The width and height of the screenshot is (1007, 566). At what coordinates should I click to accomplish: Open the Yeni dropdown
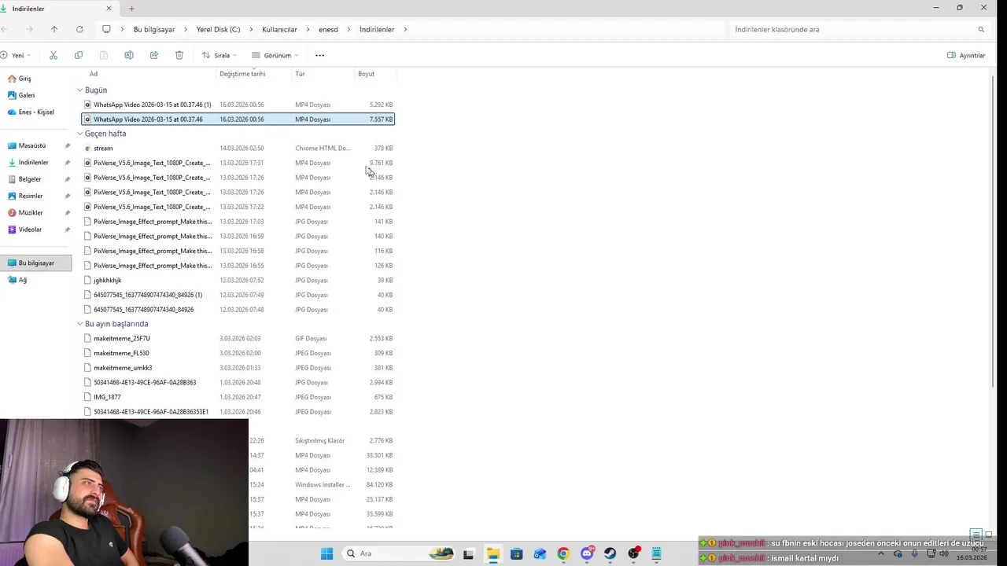[16, 55]
